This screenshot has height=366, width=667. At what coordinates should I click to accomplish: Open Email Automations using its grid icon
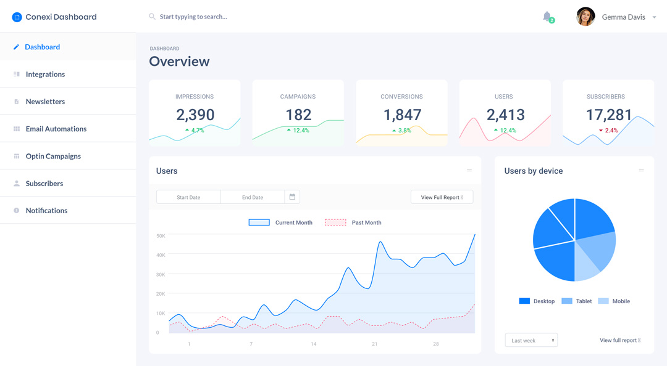[15, 128]
